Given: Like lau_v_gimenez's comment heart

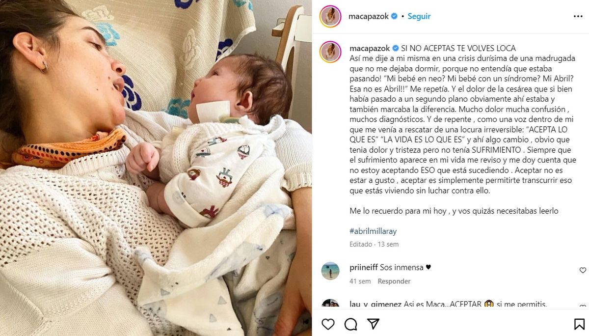Looking at the screenshot, I should click(583, 306).
